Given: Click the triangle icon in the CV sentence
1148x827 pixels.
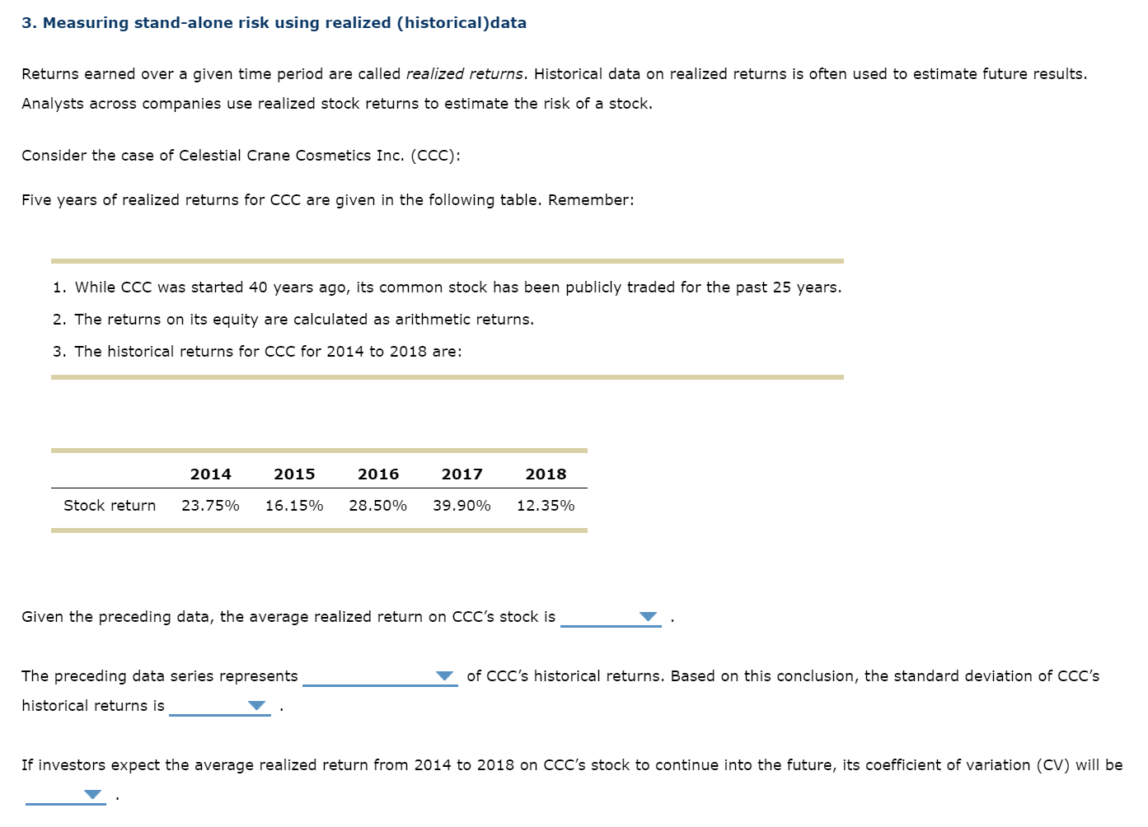Looking at the screenshot, I should 91,793.
